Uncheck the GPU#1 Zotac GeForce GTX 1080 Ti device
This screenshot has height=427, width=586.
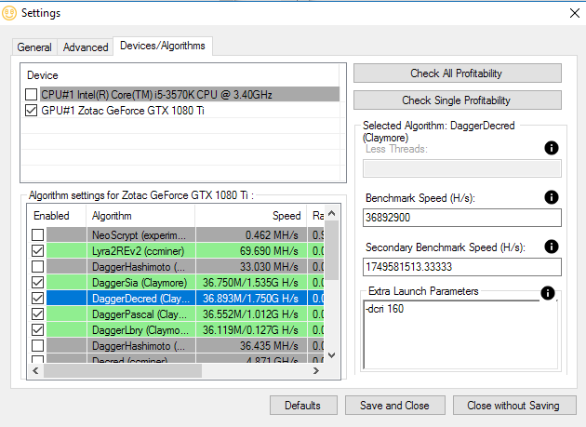click(31, 111)
